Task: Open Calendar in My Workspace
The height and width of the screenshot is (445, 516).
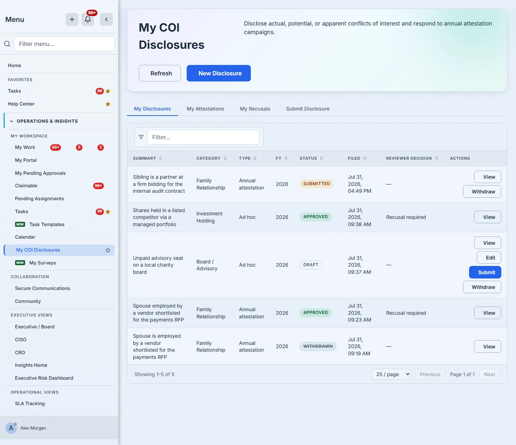Action: [59, 237]
